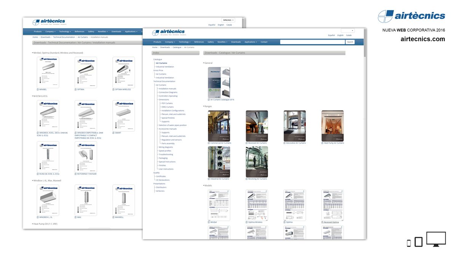Open the OPTIMA WIRELESS manual thumbnail in back window
Viewport: 457px width, 261px height.
[x=124, y=72]
